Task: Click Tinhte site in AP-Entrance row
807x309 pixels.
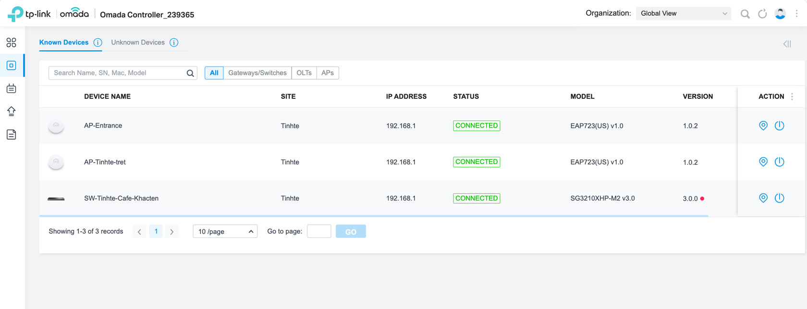Action: (x=290, y=126)
